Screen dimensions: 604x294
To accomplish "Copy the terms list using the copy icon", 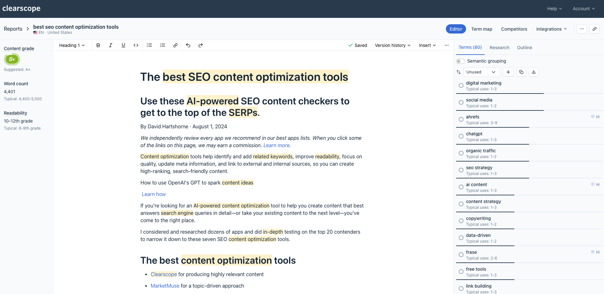I will tap(521, 72).
